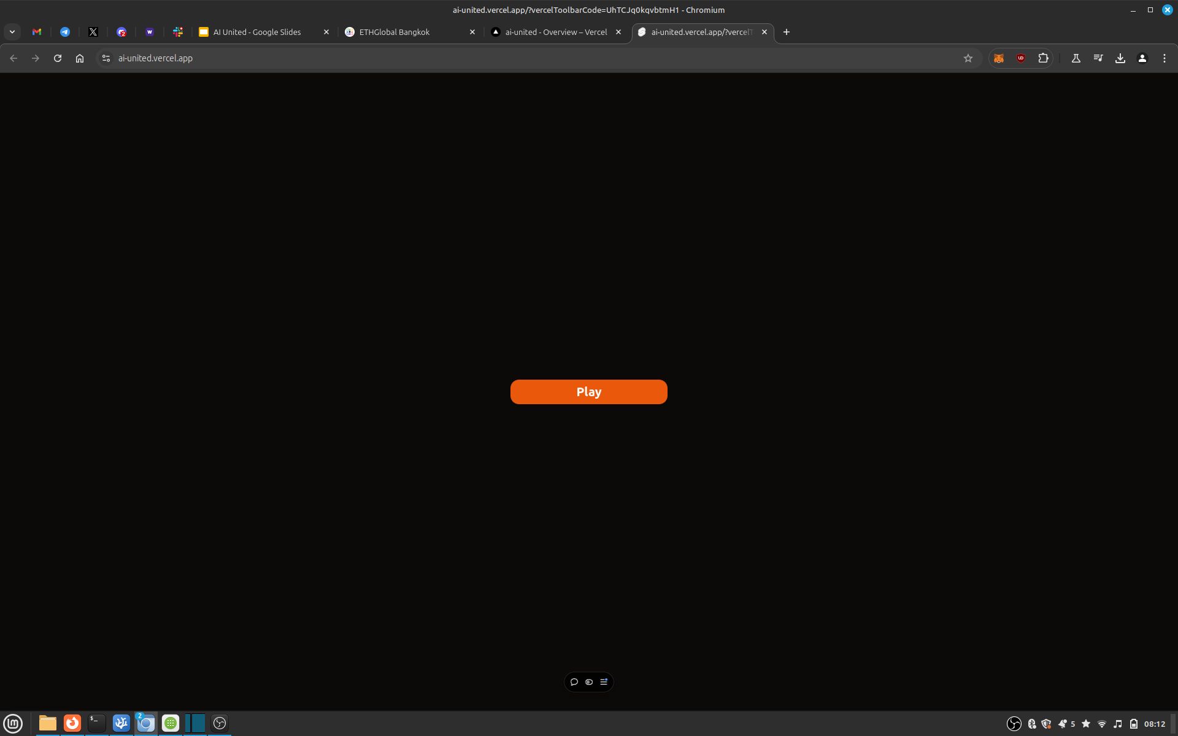The height and width of the screenshot is (736, 1178).
Task: Open the browser profile menu
Action: pyautogui.click(x=1142, y=58)
